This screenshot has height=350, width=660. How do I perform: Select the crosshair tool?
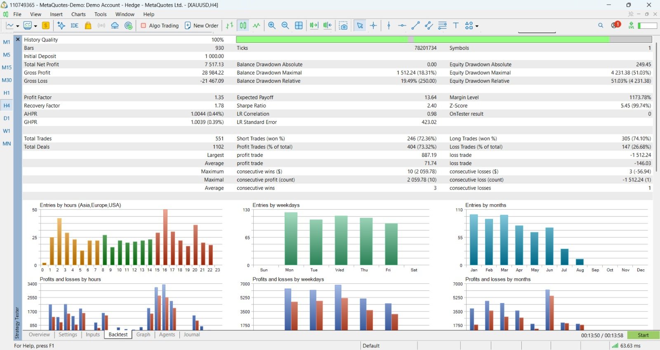tap(373, 26)
